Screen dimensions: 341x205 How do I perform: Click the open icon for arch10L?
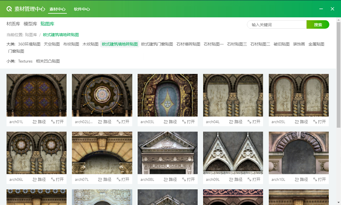(315, 179)
